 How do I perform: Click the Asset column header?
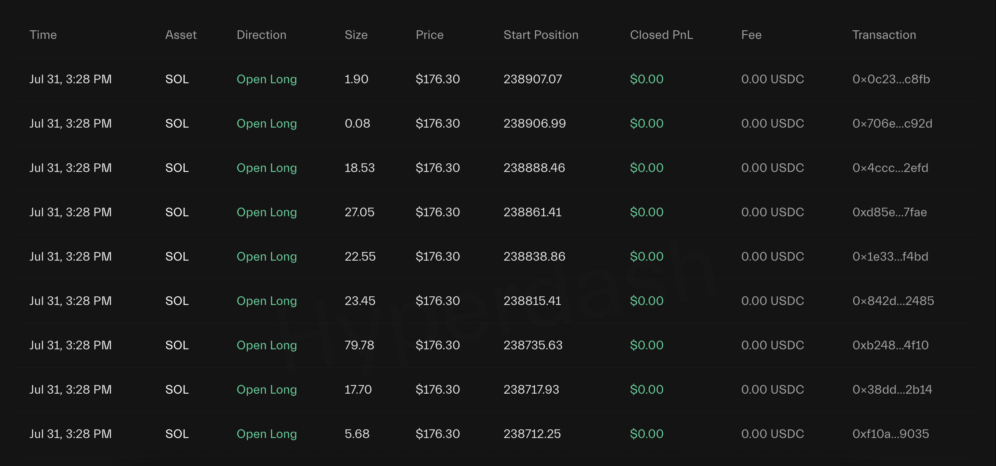coord(181,35)
